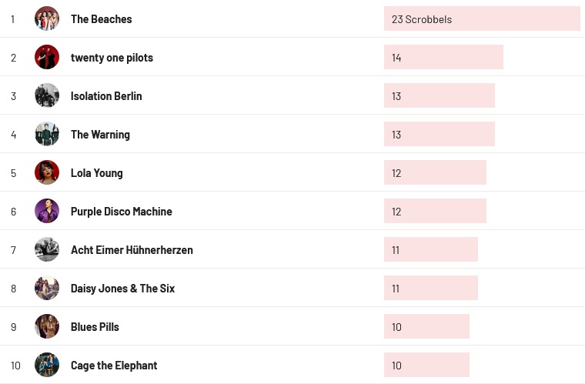Image resolution: width=585 pixels, height=384 pixels.
Task: Select the Lola Young name link
Action: [96, 173]
